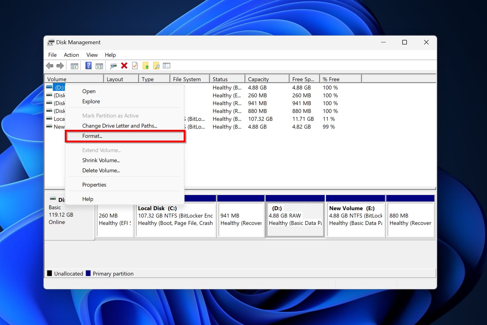Open the File menu
487x325 pixels.
click(53, 55)
